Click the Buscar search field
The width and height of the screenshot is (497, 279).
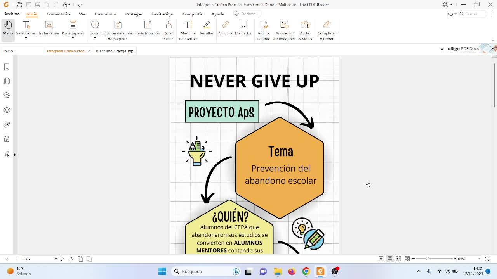pyautogui.click(x=473, y=14)
